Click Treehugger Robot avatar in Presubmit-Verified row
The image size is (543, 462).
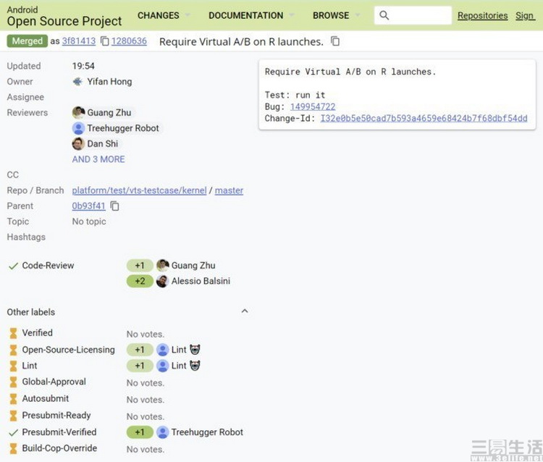[x=162, y=432]
